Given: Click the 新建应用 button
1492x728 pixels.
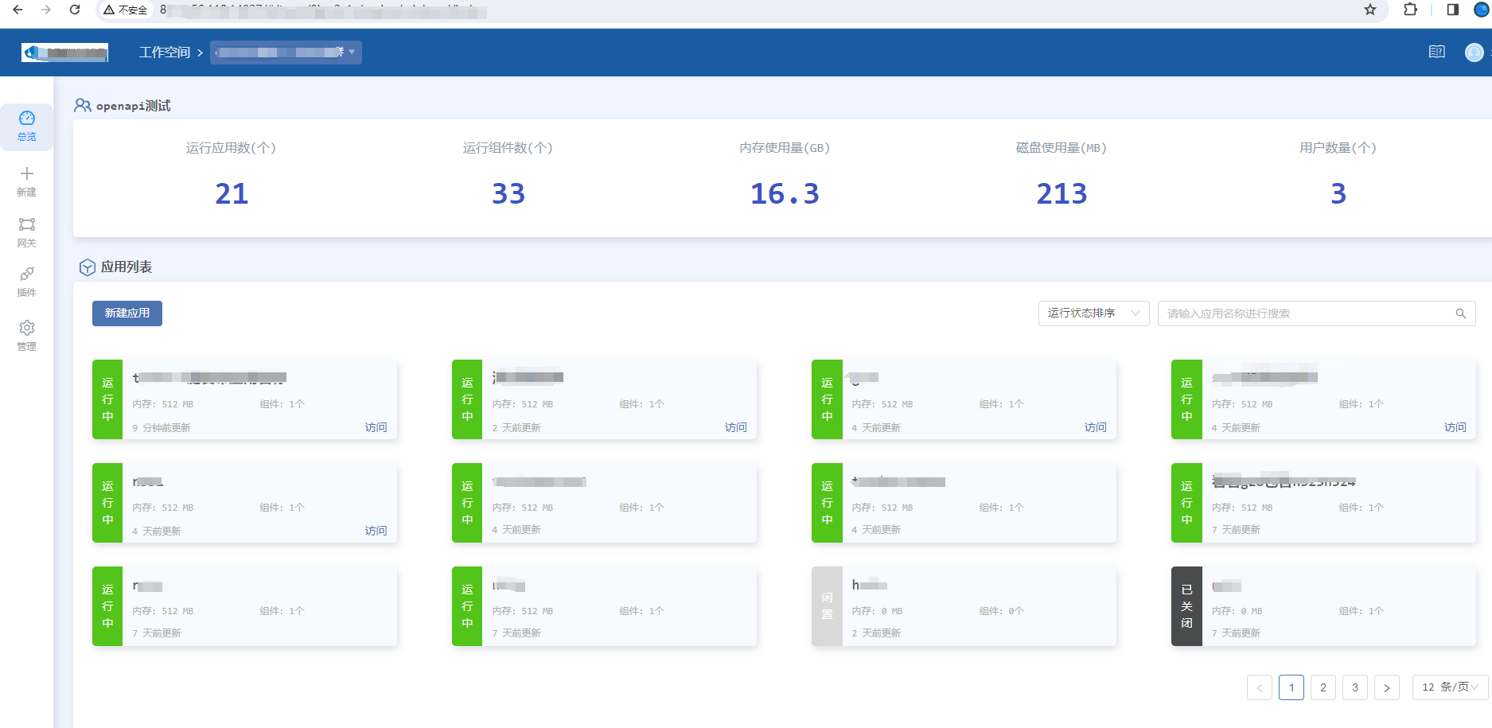Looking at the screenshot, I should click(x=127, y=313).
